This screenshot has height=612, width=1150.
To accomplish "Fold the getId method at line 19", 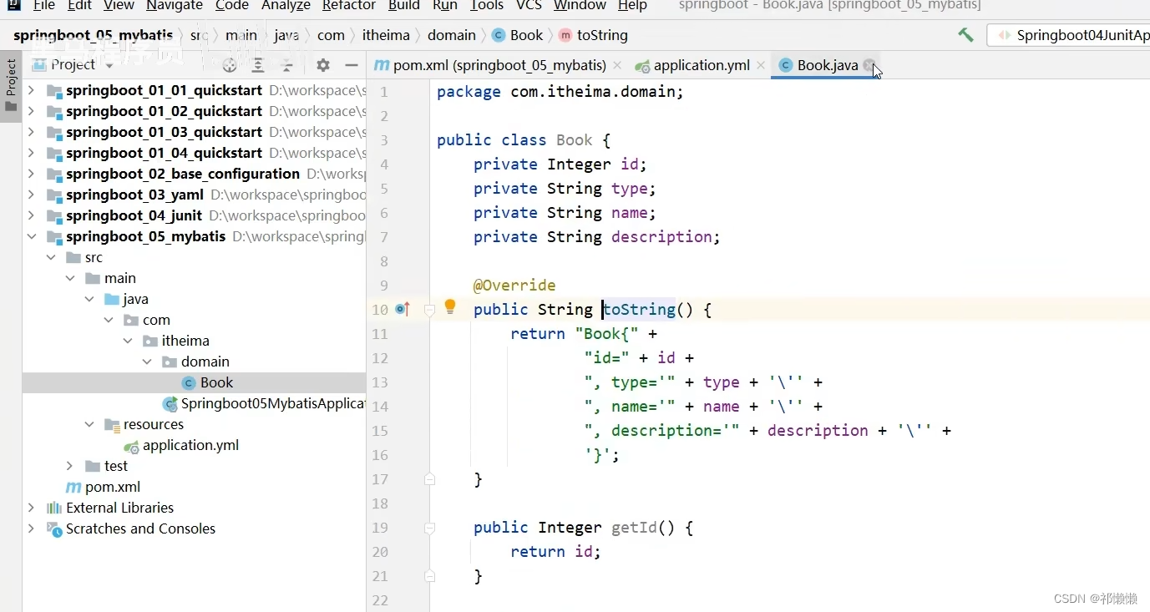I will [x=429, y=527].
